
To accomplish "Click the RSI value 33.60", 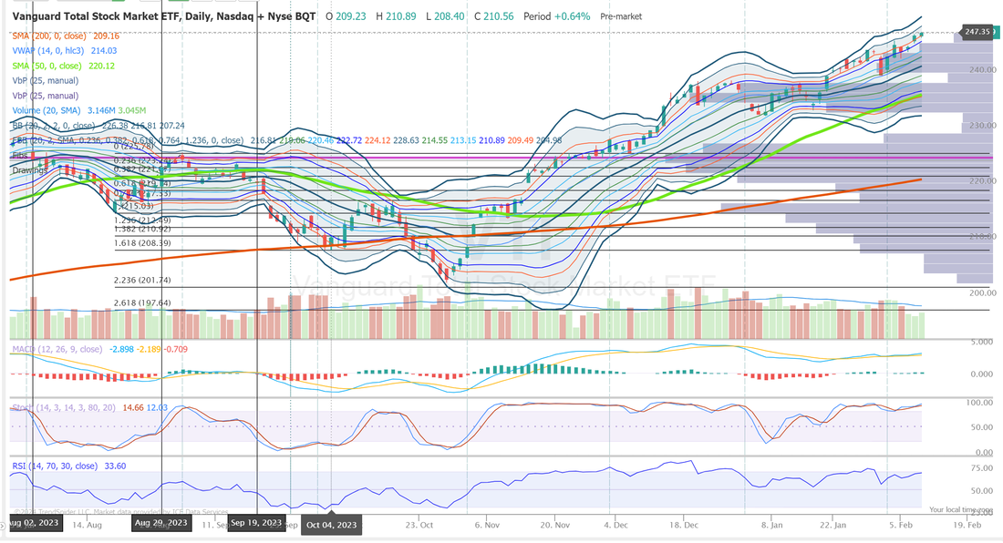I will pyautogui.click(x=115, y=466).
